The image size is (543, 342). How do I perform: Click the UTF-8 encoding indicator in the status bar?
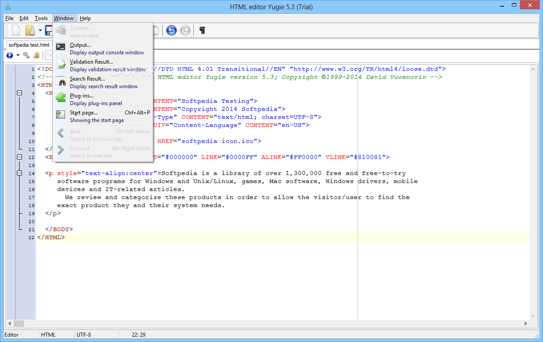coord(84,335)
